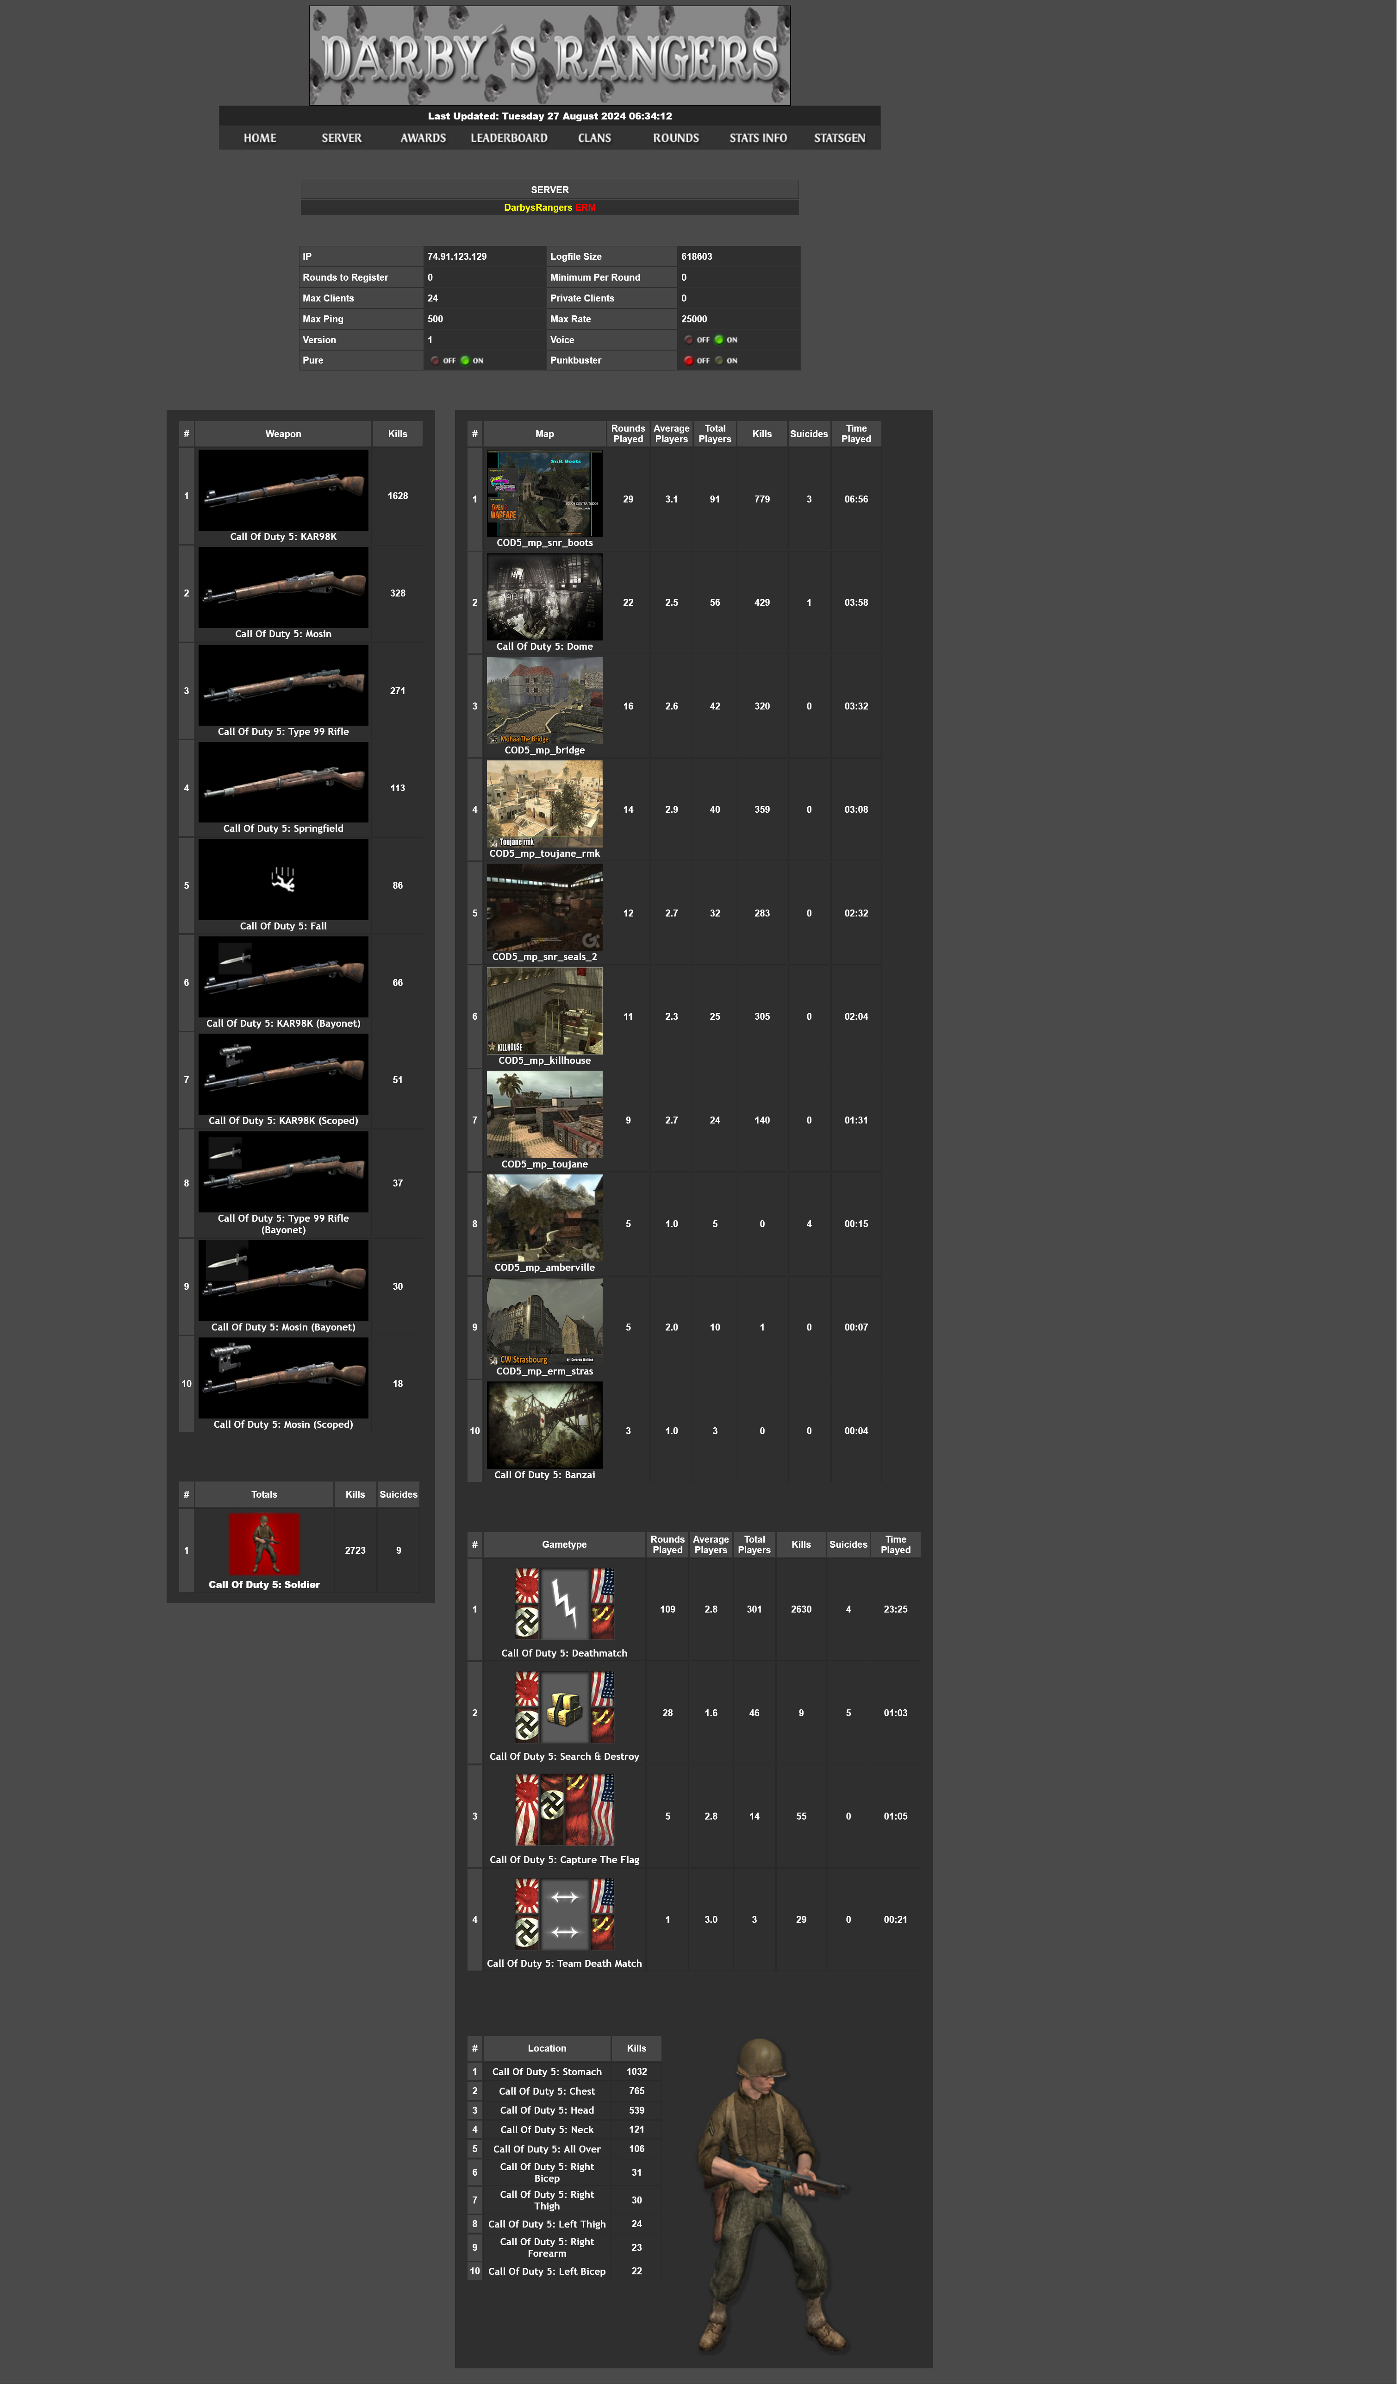The width and height of the screenshot is (1397, 2385).
Task: Open the COD5_mp_bridge map thumbnail
Action: click(x=545, y=700)
